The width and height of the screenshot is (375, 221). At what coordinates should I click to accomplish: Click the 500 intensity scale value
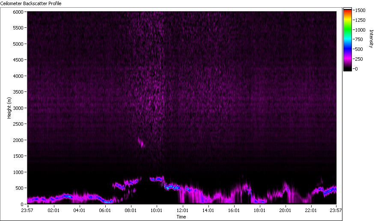click(359, 49)
